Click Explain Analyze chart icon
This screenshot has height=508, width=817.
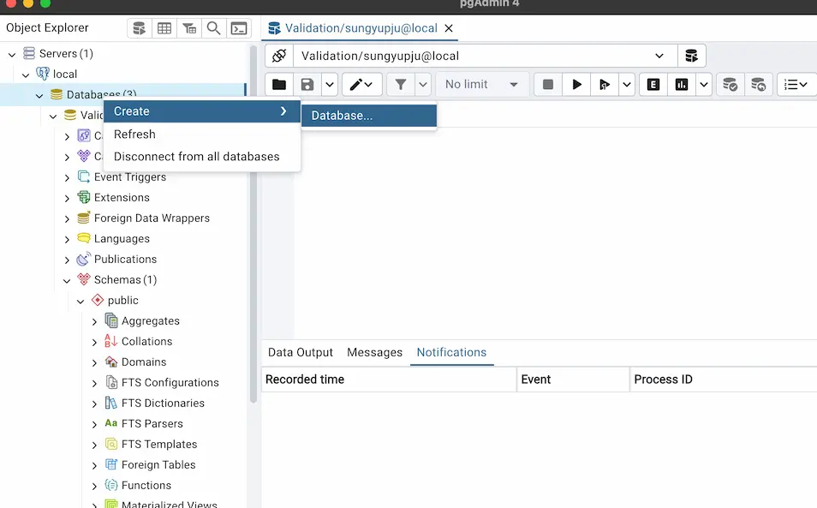[x=682, y=85]
